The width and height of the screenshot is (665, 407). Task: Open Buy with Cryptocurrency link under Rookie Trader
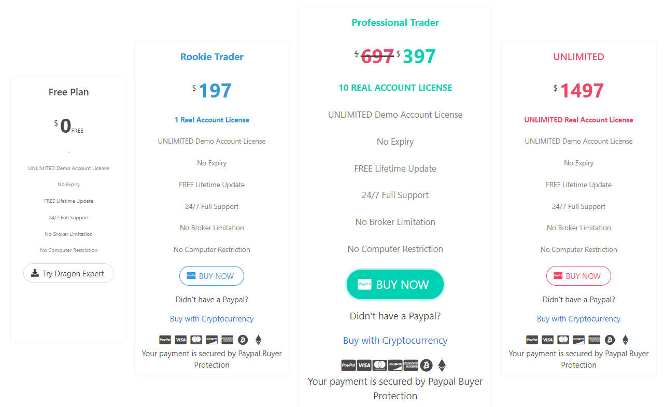point(212,319)
